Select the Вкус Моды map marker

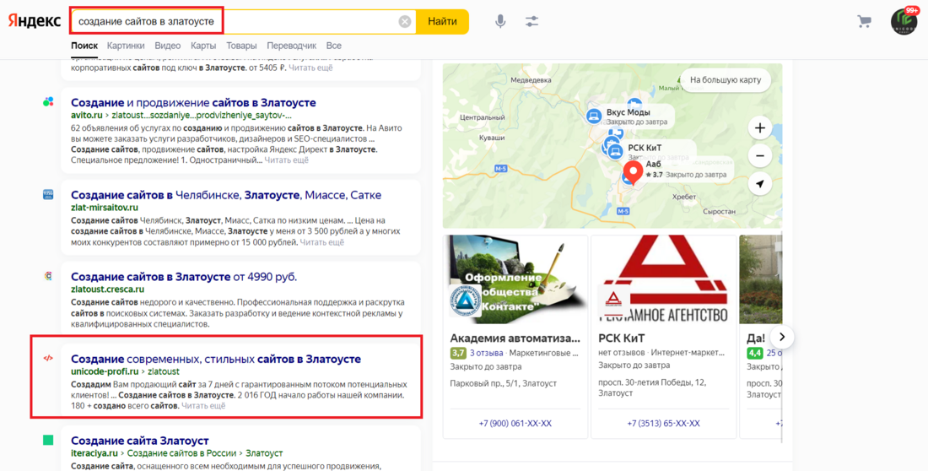[x=594, y=116]
